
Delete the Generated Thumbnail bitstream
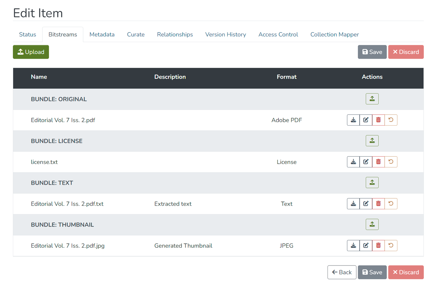tap(378, 246)
